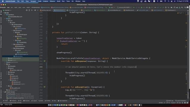
Task: Click the override gutter icon beside onResponse
Action: pyautogui.click(x=45, y=61)
